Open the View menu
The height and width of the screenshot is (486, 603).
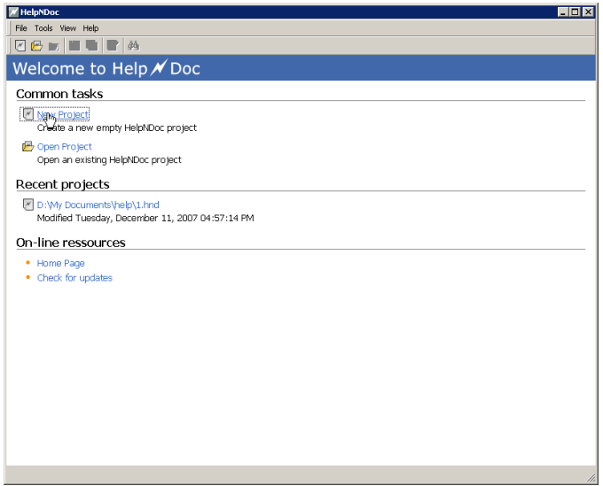pyautogui.click(x=67, y=28)
